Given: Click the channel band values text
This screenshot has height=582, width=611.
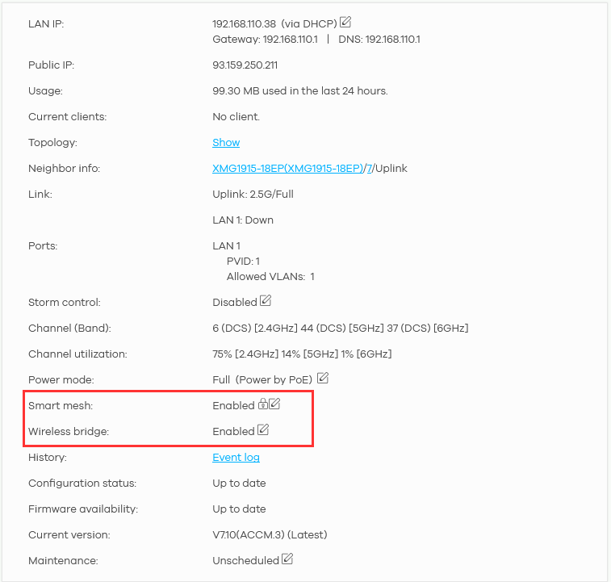Looking at the screenshot, I should [340, 329].
